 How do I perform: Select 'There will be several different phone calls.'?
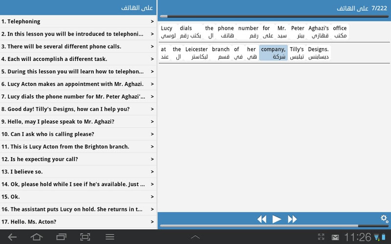coord(78,46)
